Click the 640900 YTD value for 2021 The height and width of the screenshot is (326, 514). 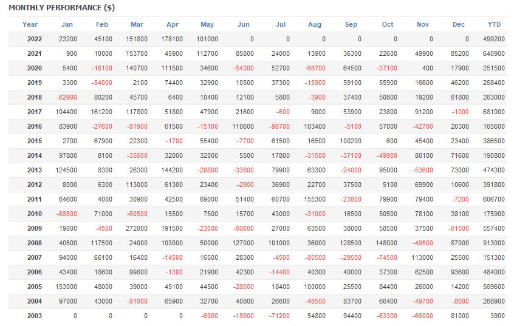(x=494, y=53)
